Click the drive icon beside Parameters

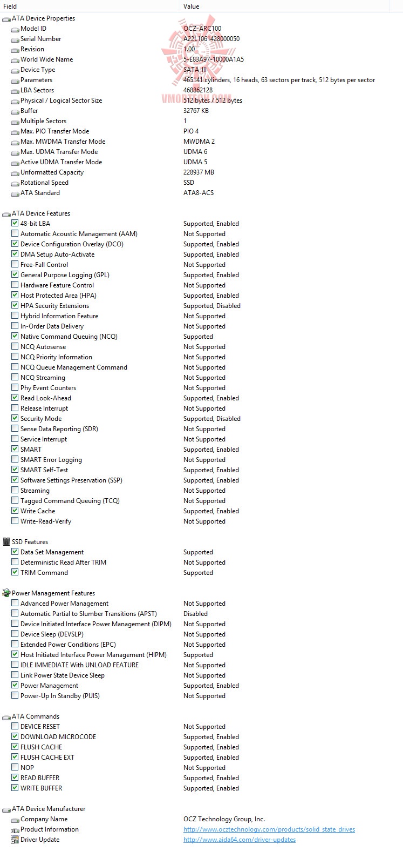pos(15,80)
